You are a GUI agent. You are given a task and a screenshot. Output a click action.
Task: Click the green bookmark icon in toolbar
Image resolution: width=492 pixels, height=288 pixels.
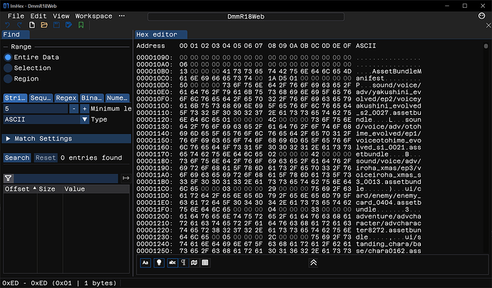[x=81, y=26]
